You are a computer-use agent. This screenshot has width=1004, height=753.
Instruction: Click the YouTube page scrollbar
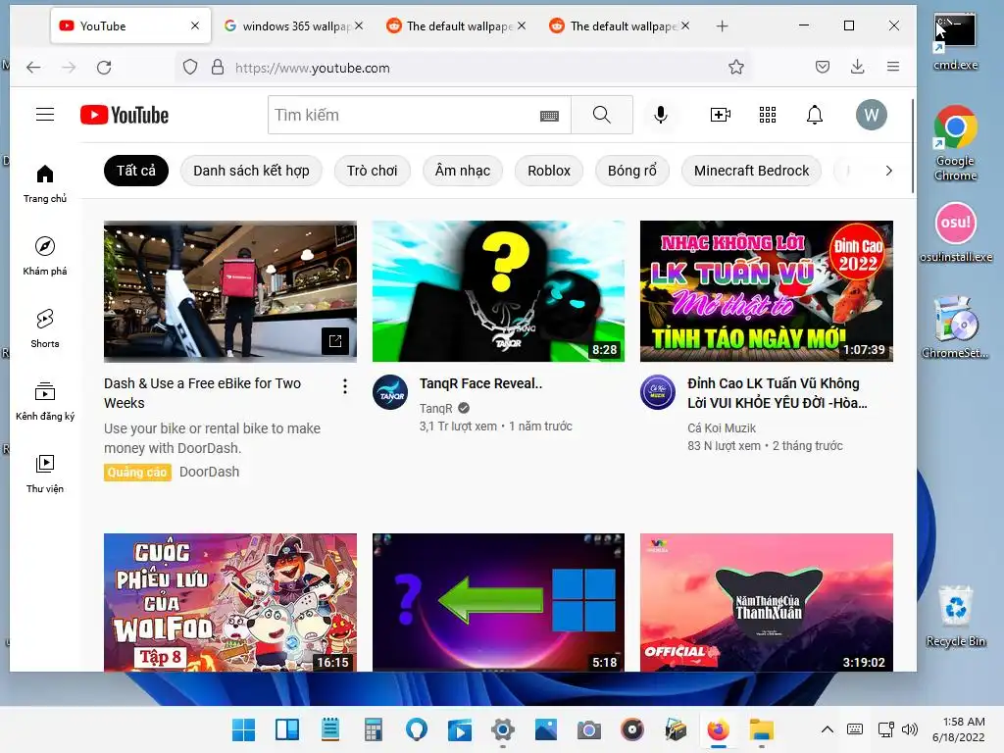(x=913, y=145)
